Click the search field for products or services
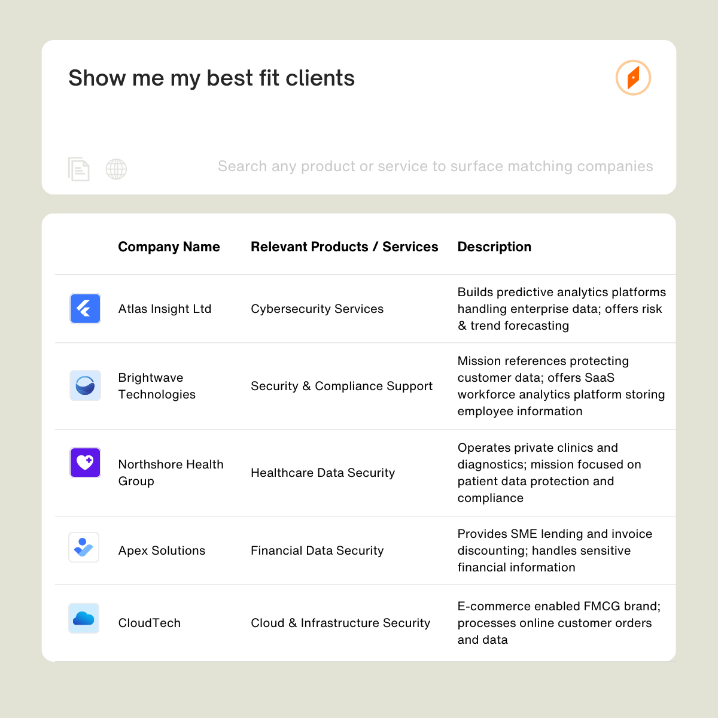Screen dimensions: 718x718 435,166
